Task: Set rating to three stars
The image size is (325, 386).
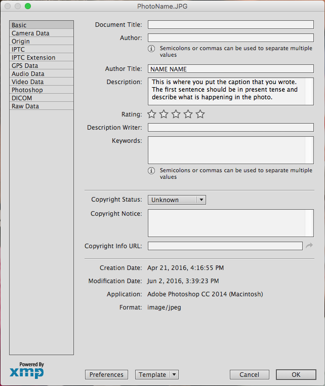Action: 176,114
